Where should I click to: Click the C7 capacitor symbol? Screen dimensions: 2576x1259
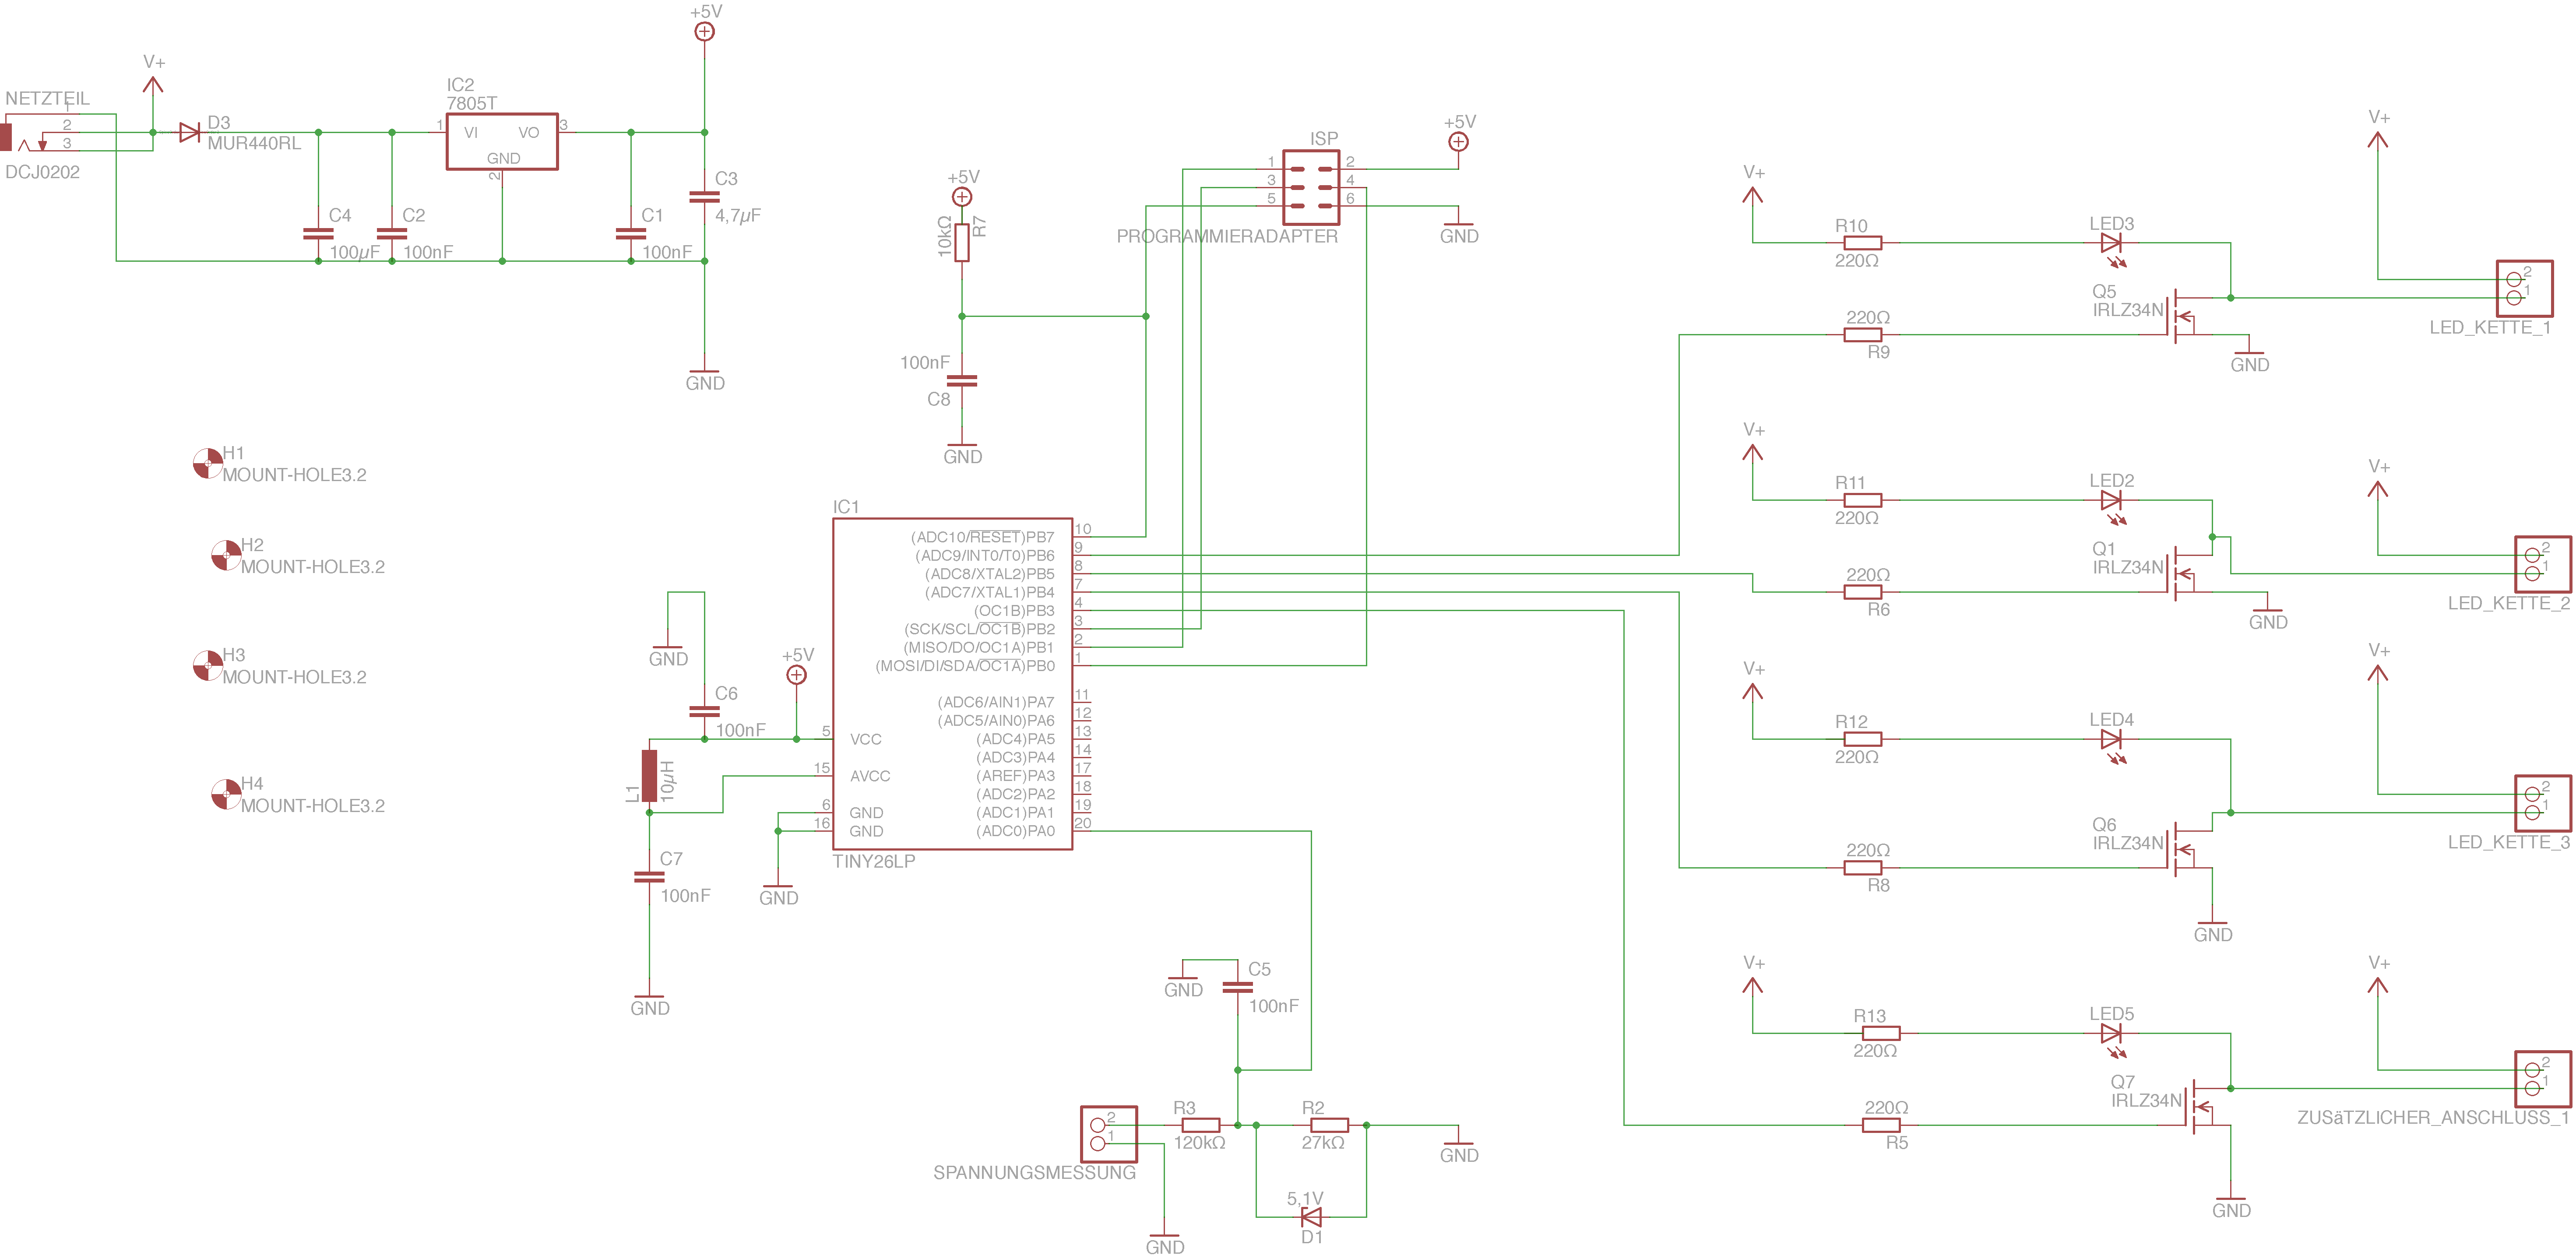[x=649, y=877]
